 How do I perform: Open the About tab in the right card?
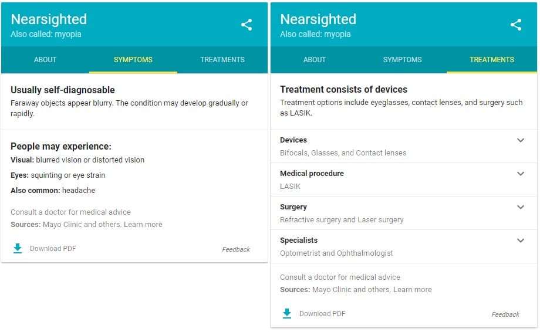pyautogui.click(x=315, y=60)
